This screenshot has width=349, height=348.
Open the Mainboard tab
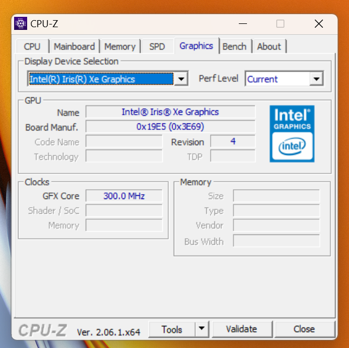click(x=74, y=47)
